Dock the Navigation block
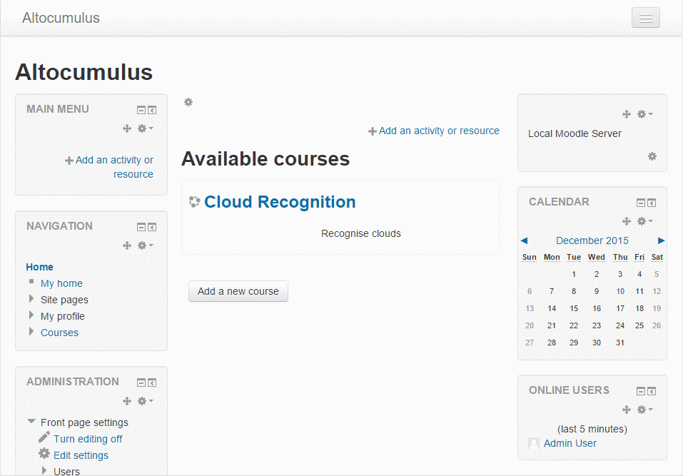Viewport: 683px width, 476px height. pos(151,228)
